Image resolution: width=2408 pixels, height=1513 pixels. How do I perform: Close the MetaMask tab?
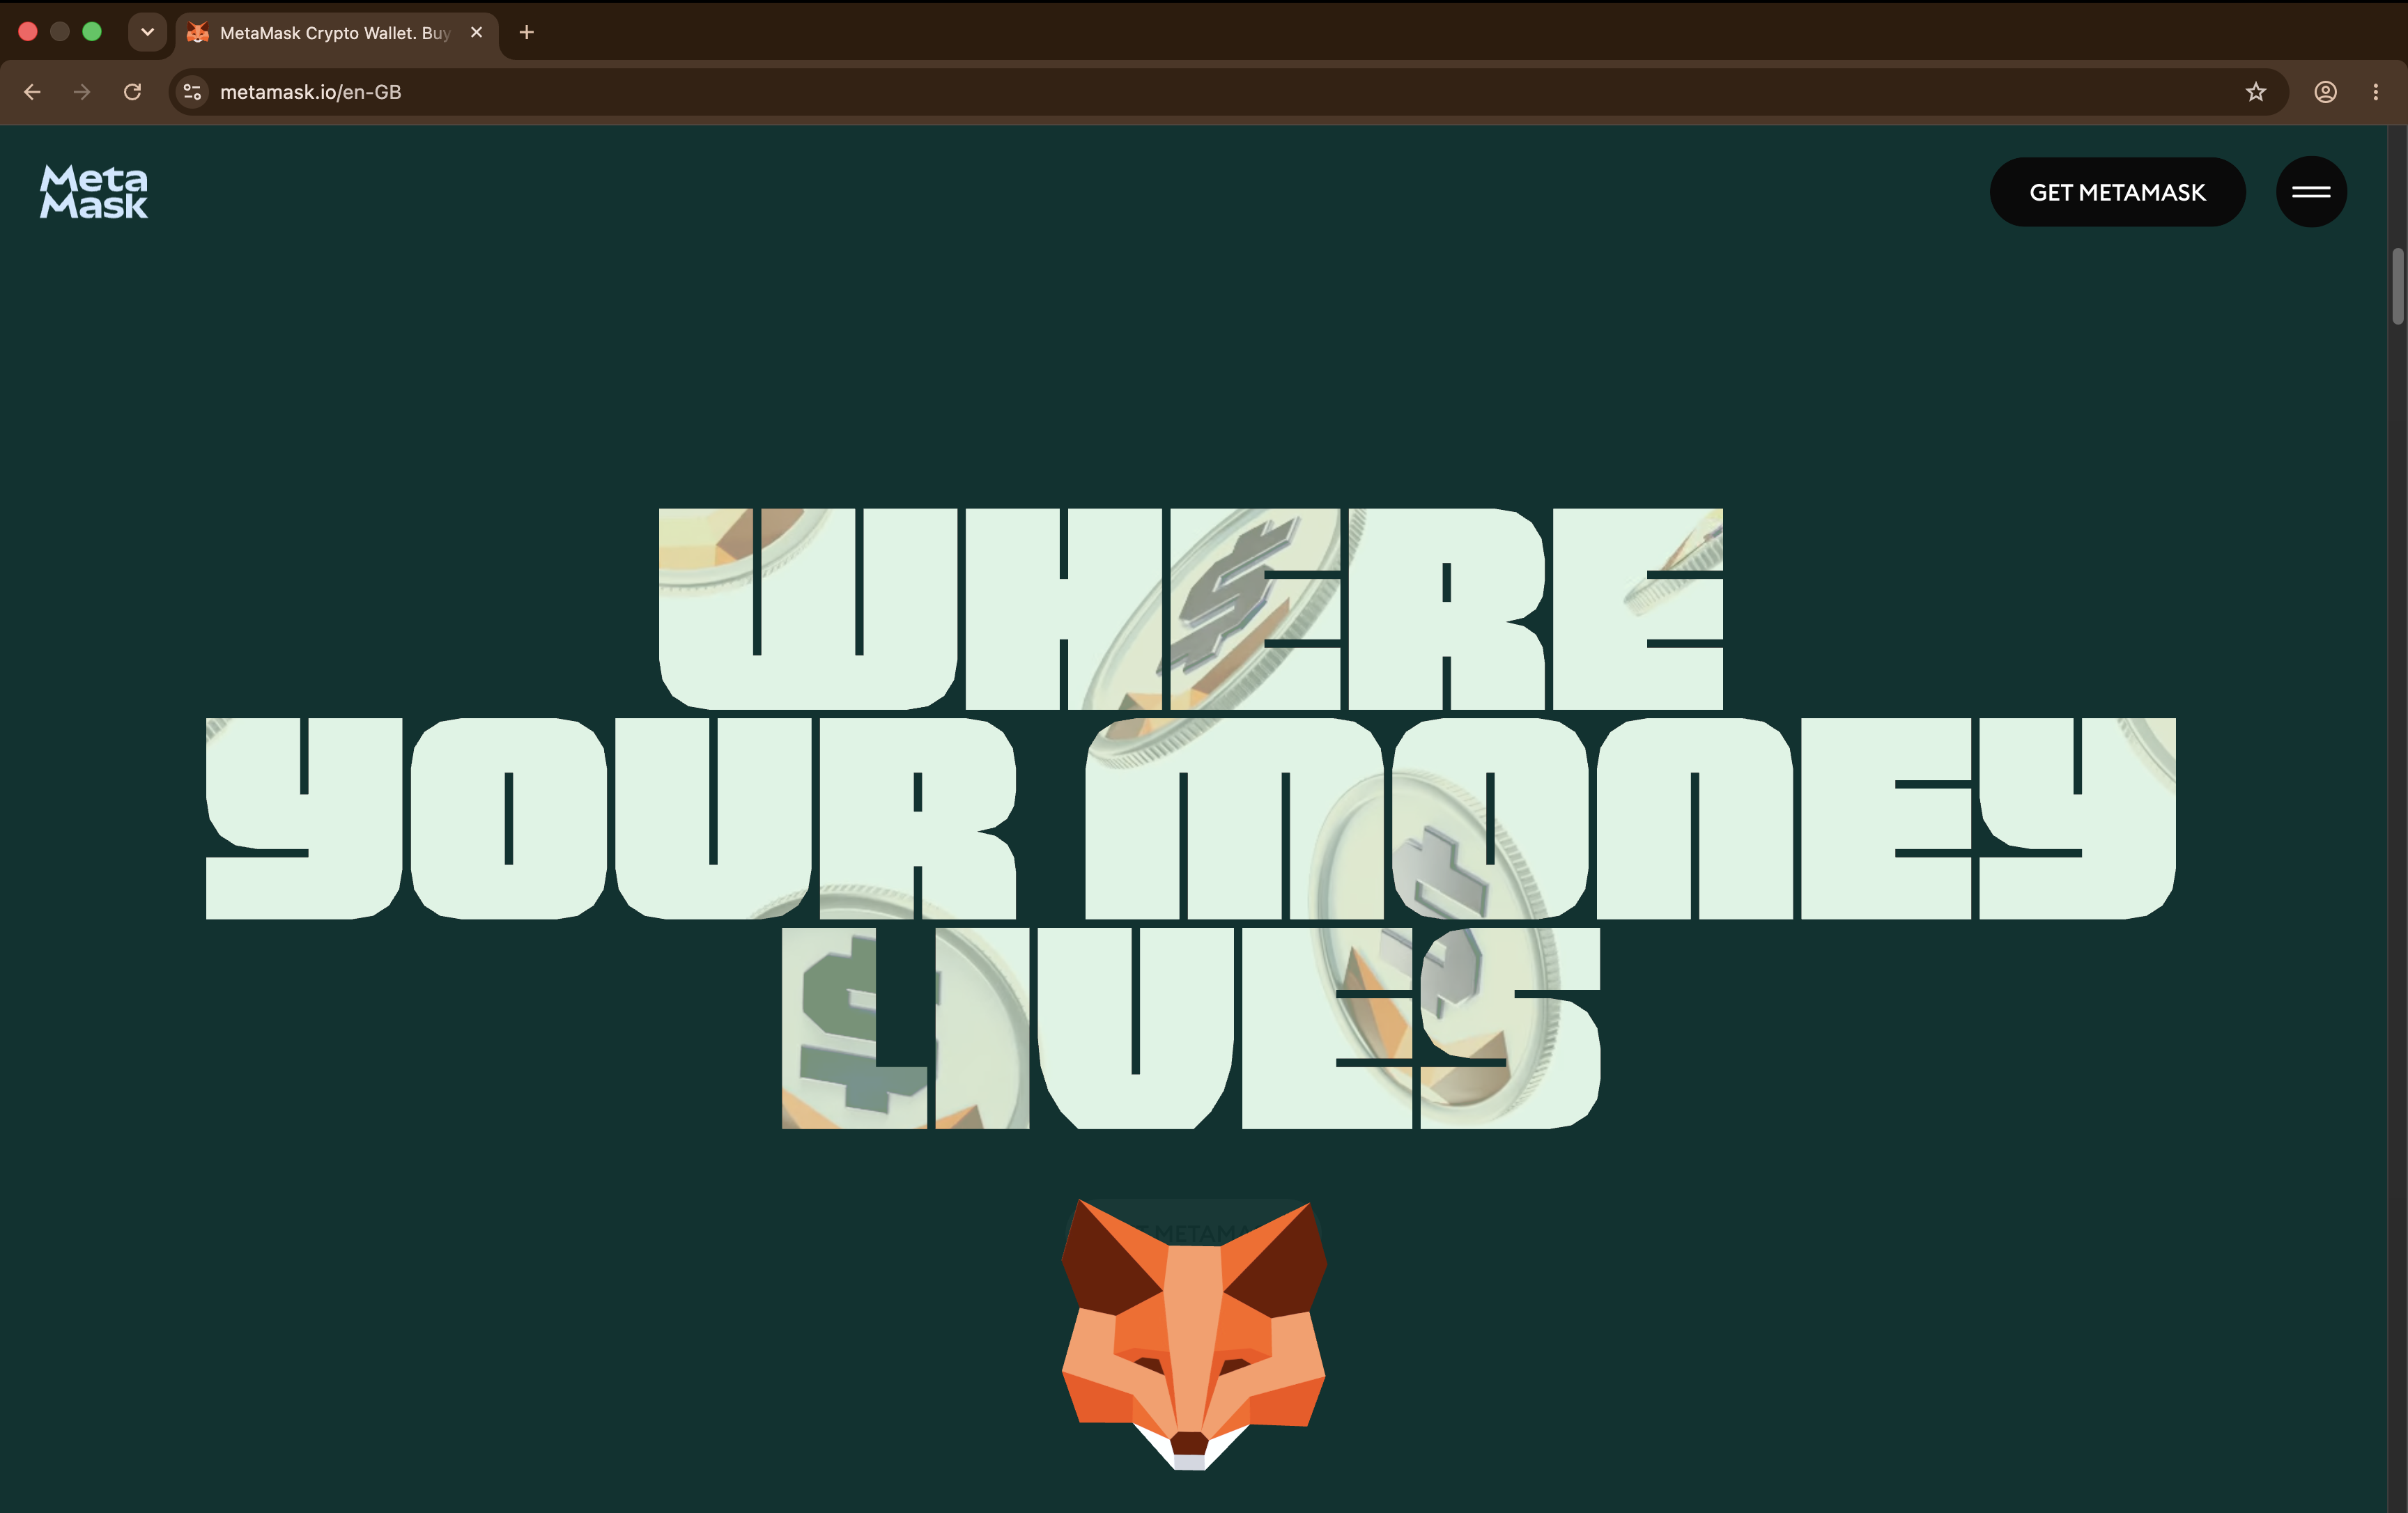tap(477, 33)
